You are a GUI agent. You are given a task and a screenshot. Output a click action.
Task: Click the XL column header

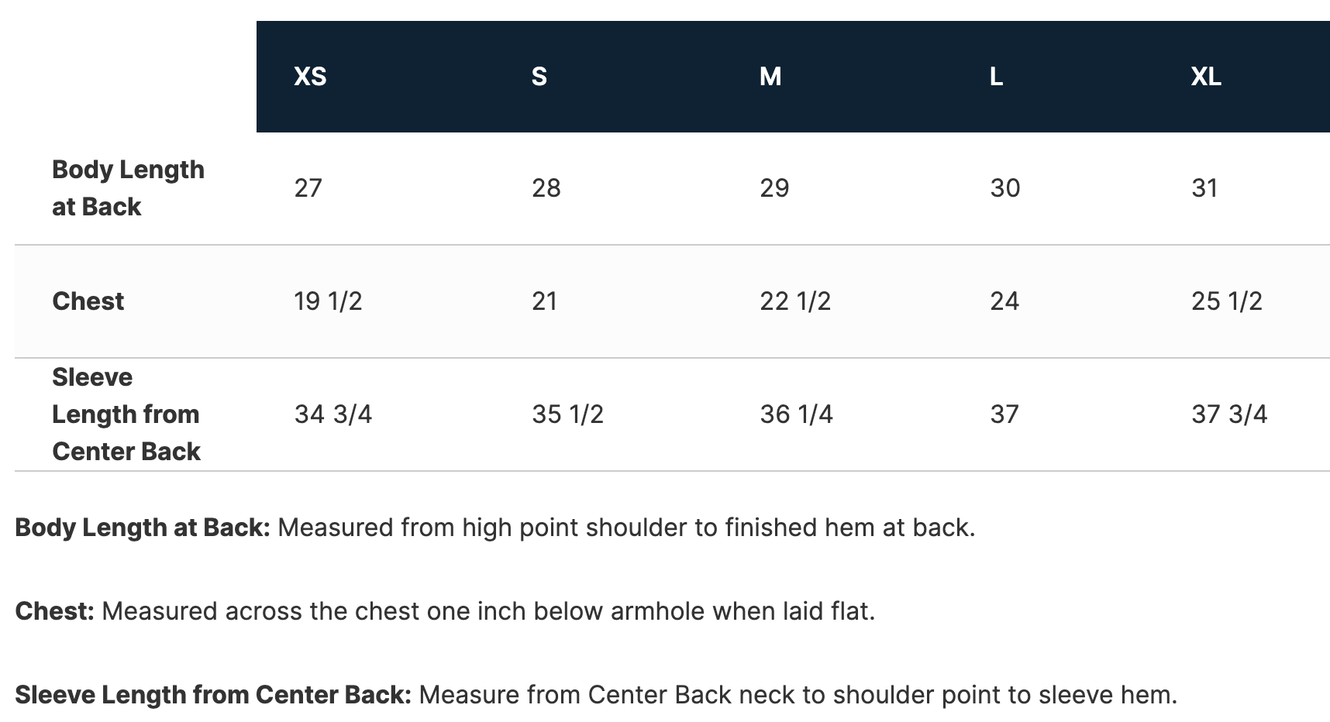1205,76
